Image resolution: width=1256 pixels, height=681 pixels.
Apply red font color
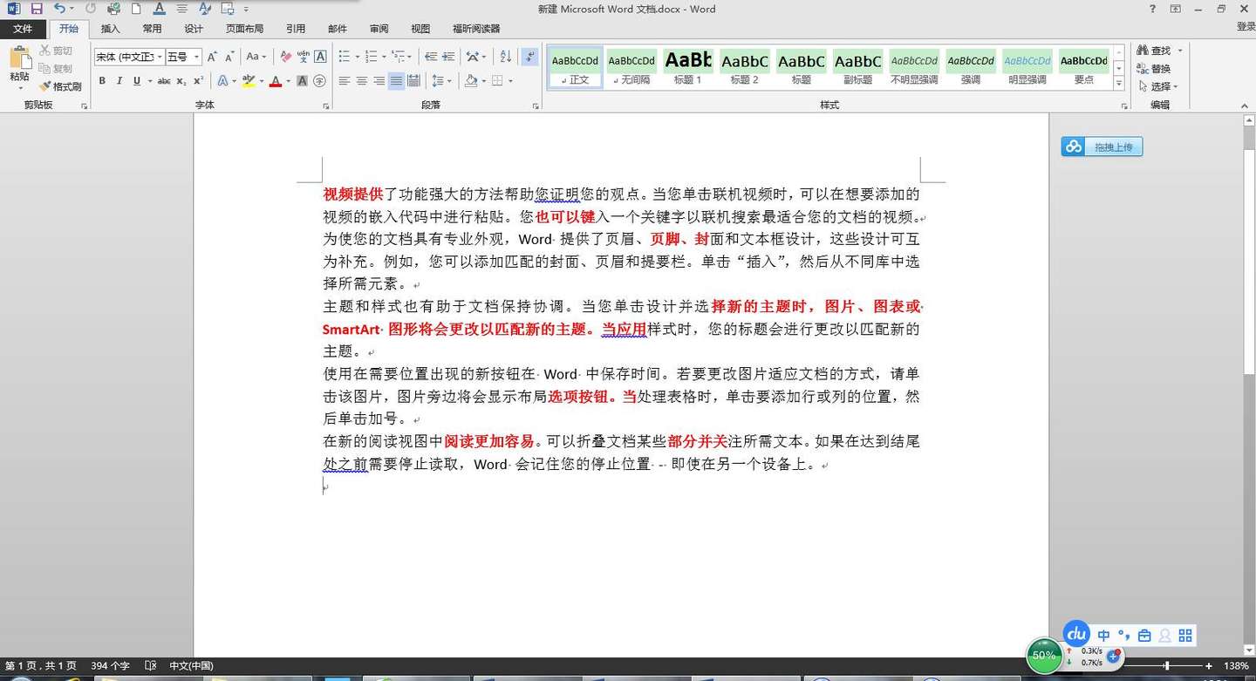point(276,81)
